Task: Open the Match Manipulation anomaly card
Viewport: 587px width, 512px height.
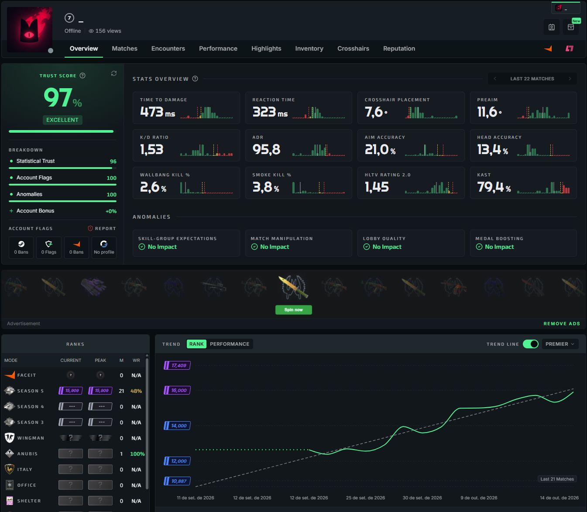Action: click(299, 243)
